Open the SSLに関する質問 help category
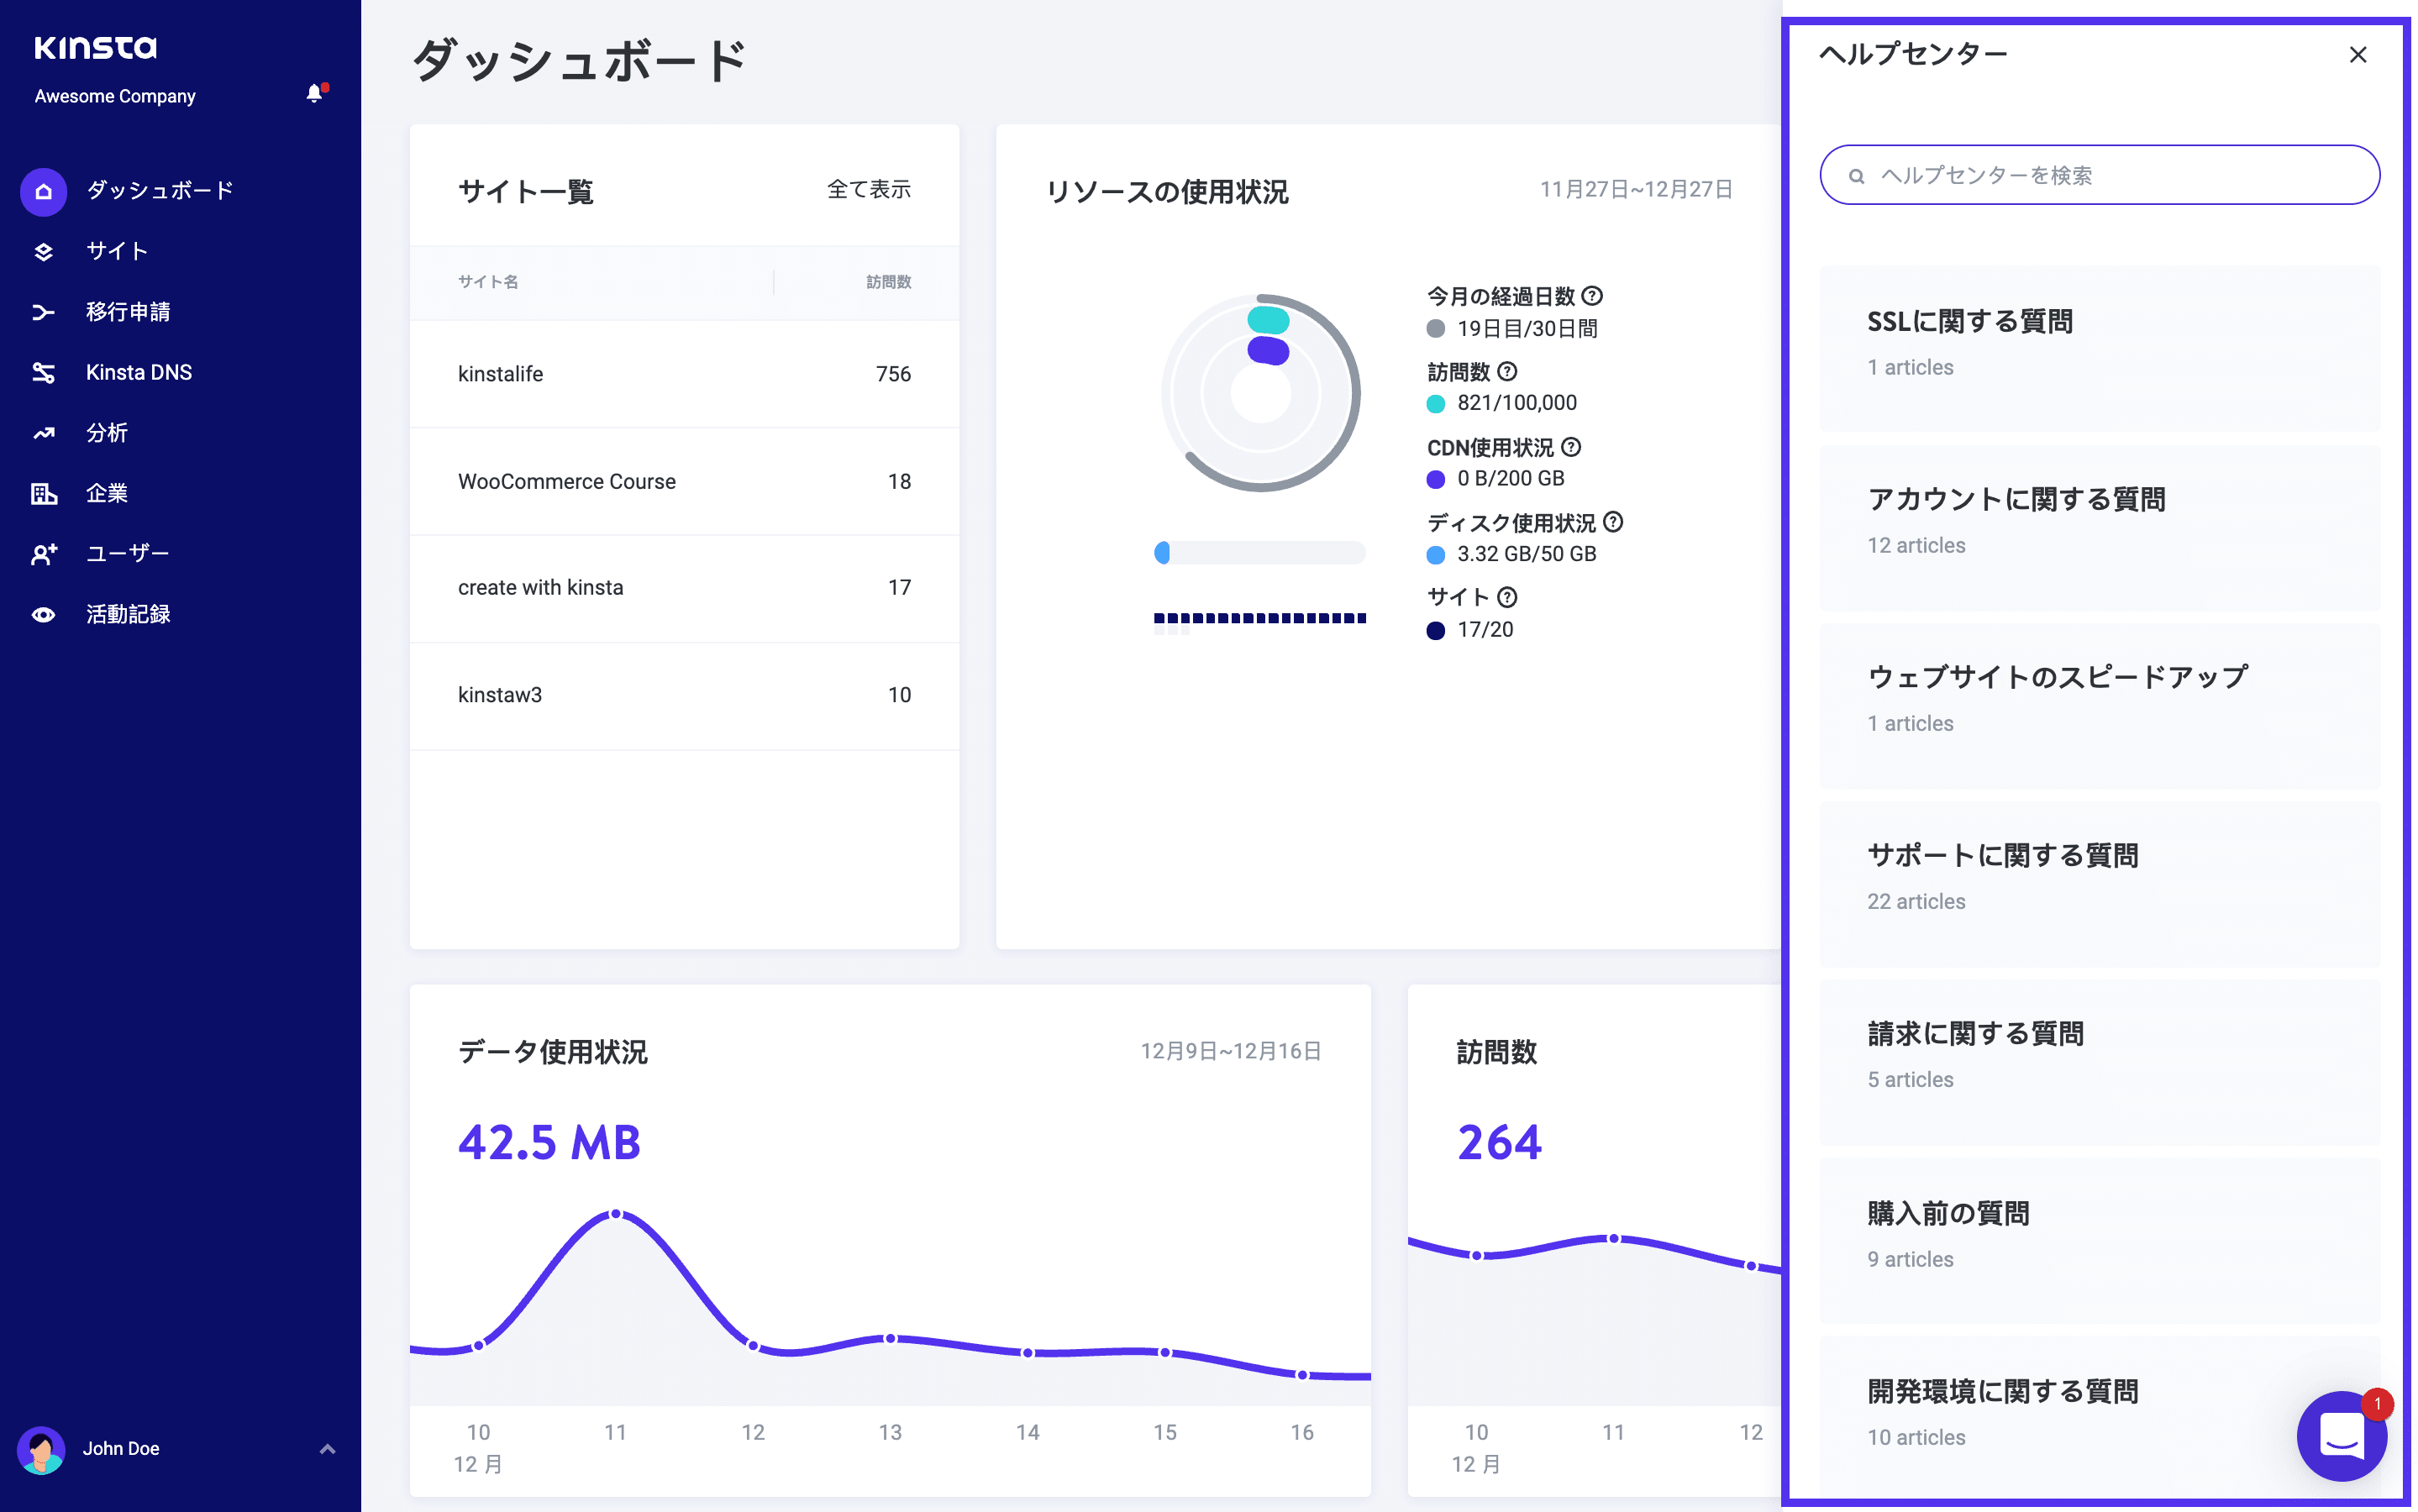Viewport: 2418px width, 1512px height. (x=1969, y=322)
